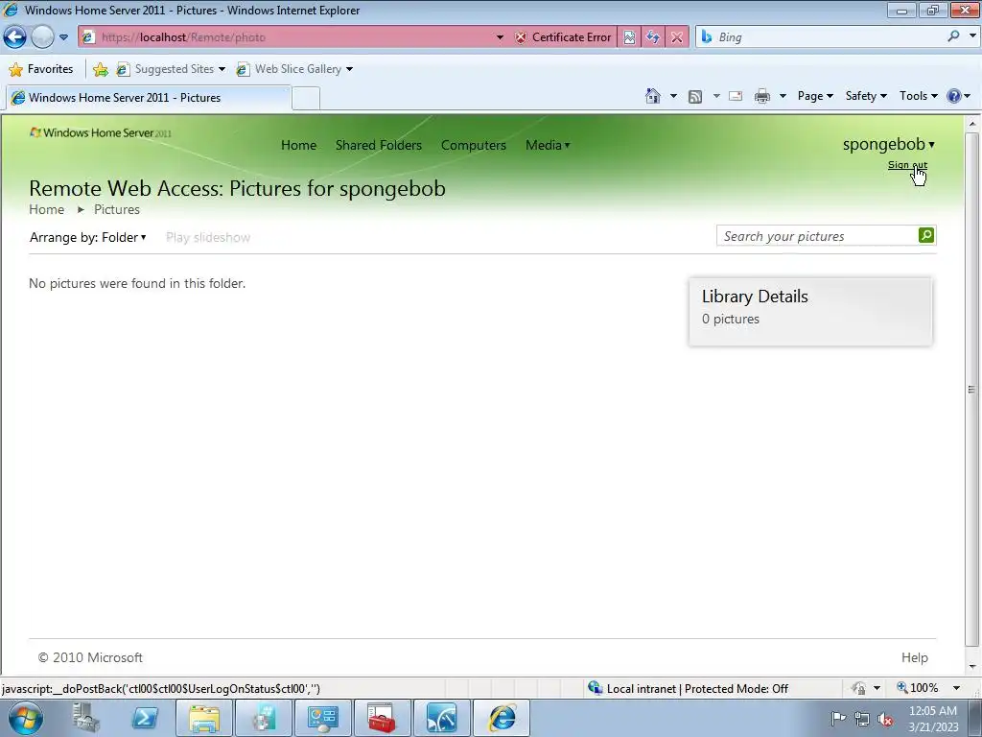Select the Windows Home Server 2011 - Pictures tab
The width and height of the screenshot is (982, 737).
pos(149,98)
